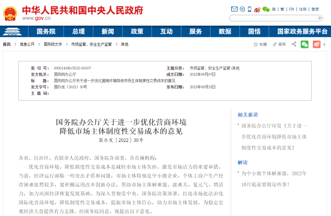Focus the site search input field
Viewport: 331px width, 216px height.
point(273,18)
